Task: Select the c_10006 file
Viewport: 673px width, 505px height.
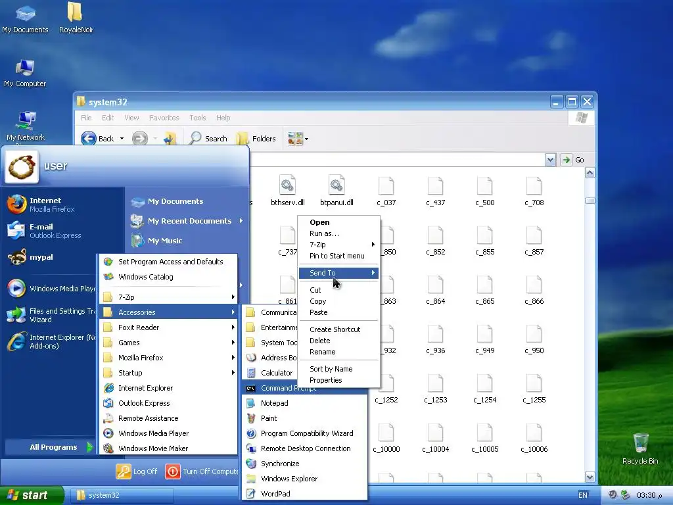Action: coord(534,438)
